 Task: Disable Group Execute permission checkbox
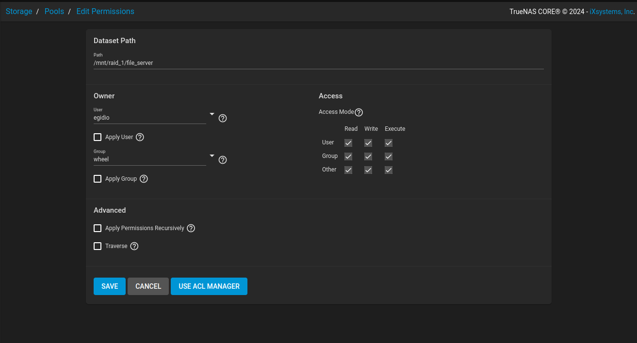point(389,156)
